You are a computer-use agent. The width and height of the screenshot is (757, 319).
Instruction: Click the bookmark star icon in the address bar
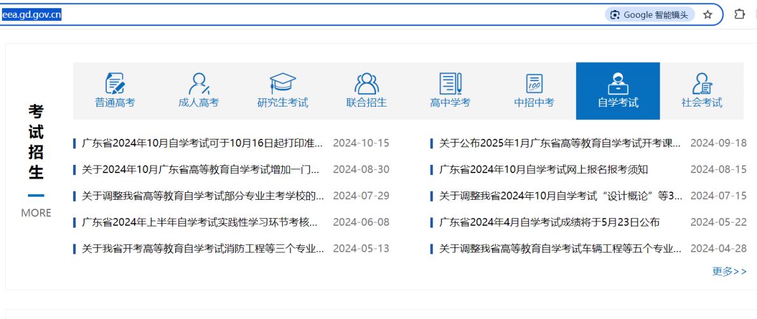[707, 15]
